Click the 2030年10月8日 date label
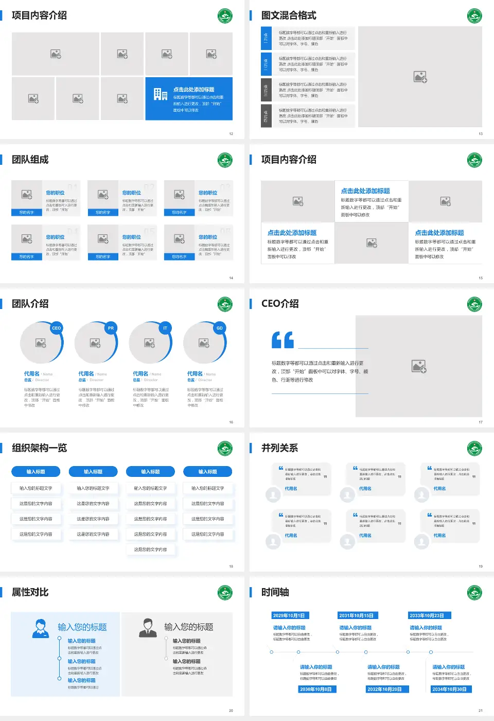This screenshot has height=721, width=494. pos(317,689)
